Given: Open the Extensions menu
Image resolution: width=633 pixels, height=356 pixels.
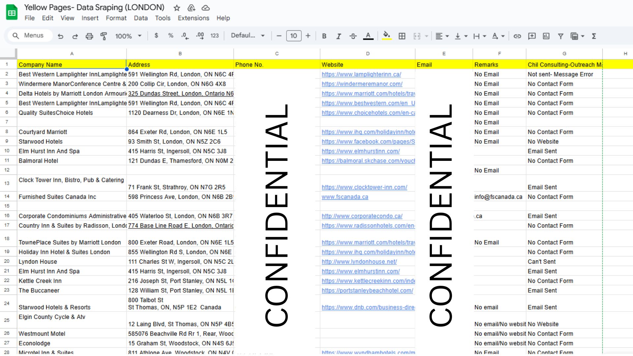Looking at the screenshot, I should 193,18.
